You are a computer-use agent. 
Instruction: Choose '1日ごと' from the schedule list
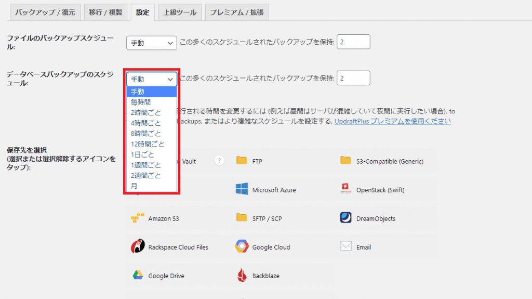pyautogui.click(x=142, y=154)
